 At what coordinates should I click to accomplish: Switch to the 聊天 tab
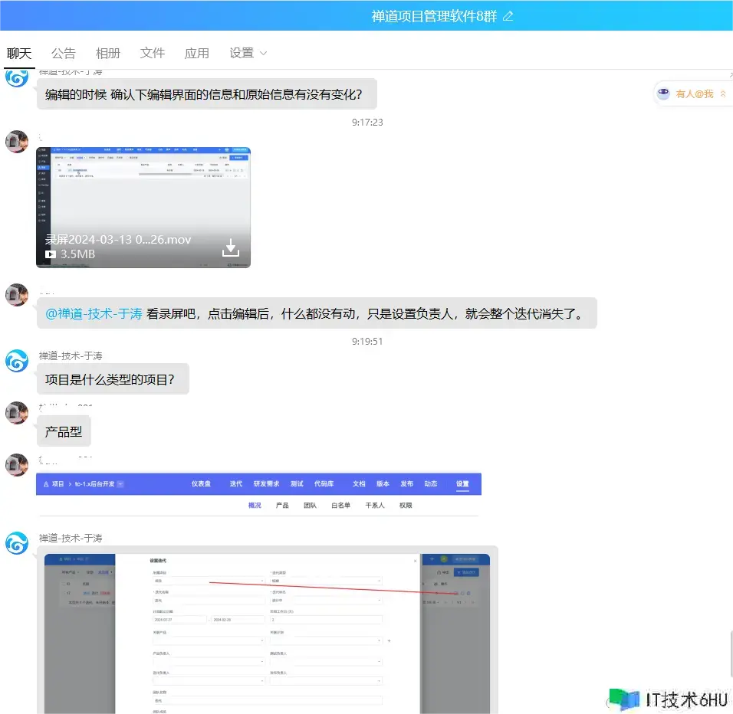(19, 53)
